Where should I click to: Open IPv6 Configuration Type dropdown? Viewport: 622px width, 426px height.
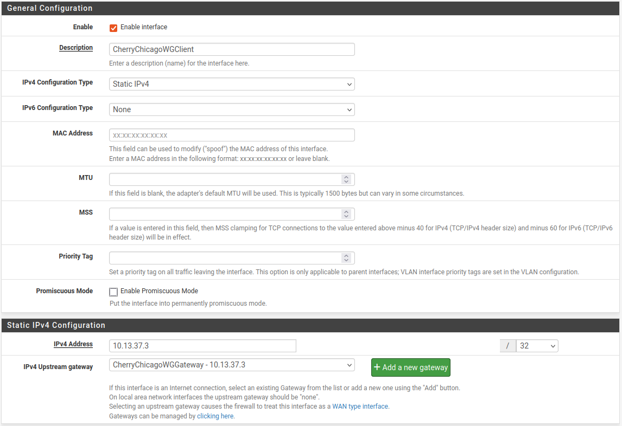click(232, 109)
